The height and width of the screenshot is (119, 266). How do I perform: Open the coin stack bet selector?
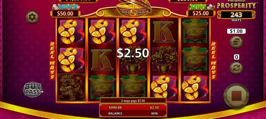click(x=236, y=42)
